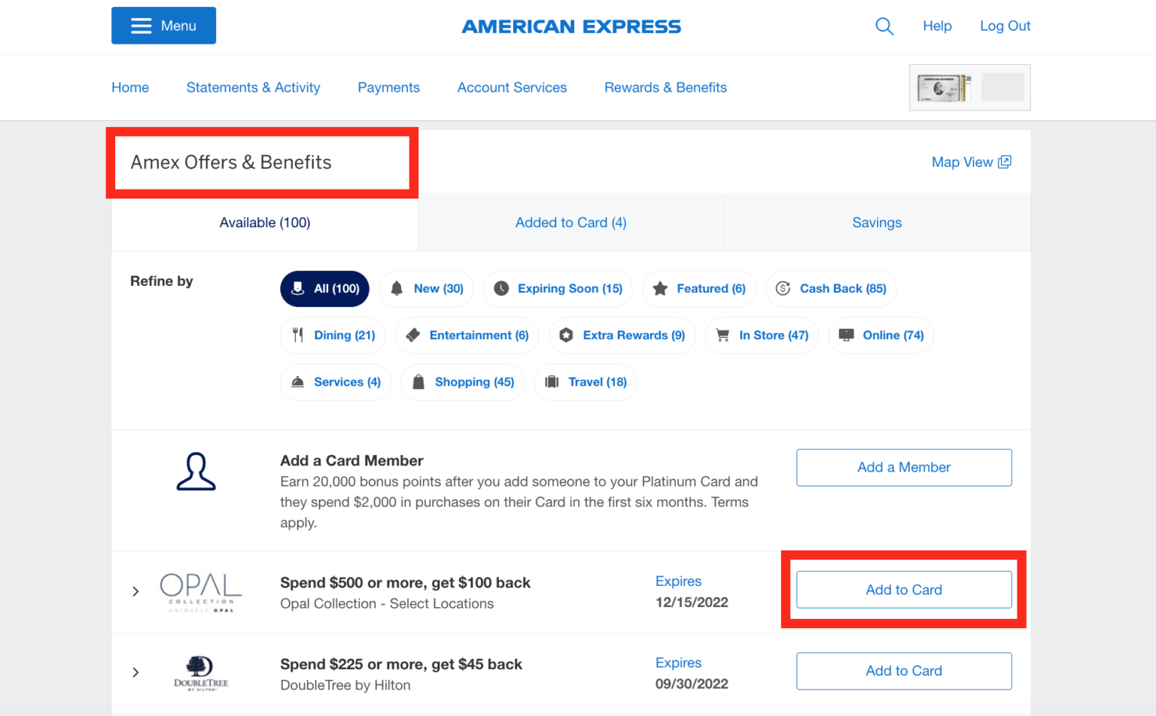Enable the Cash Back (85) filter

click(830, 288)
